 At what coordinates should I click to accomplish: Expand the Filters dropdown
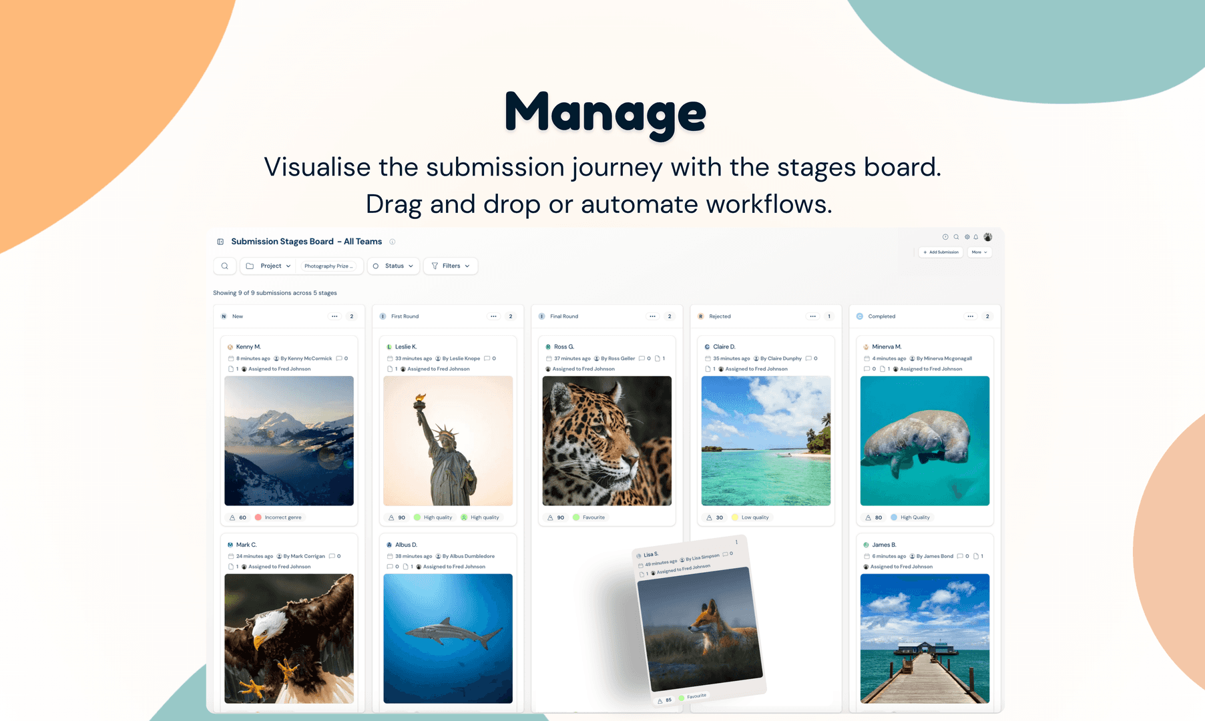coord(451,266)
